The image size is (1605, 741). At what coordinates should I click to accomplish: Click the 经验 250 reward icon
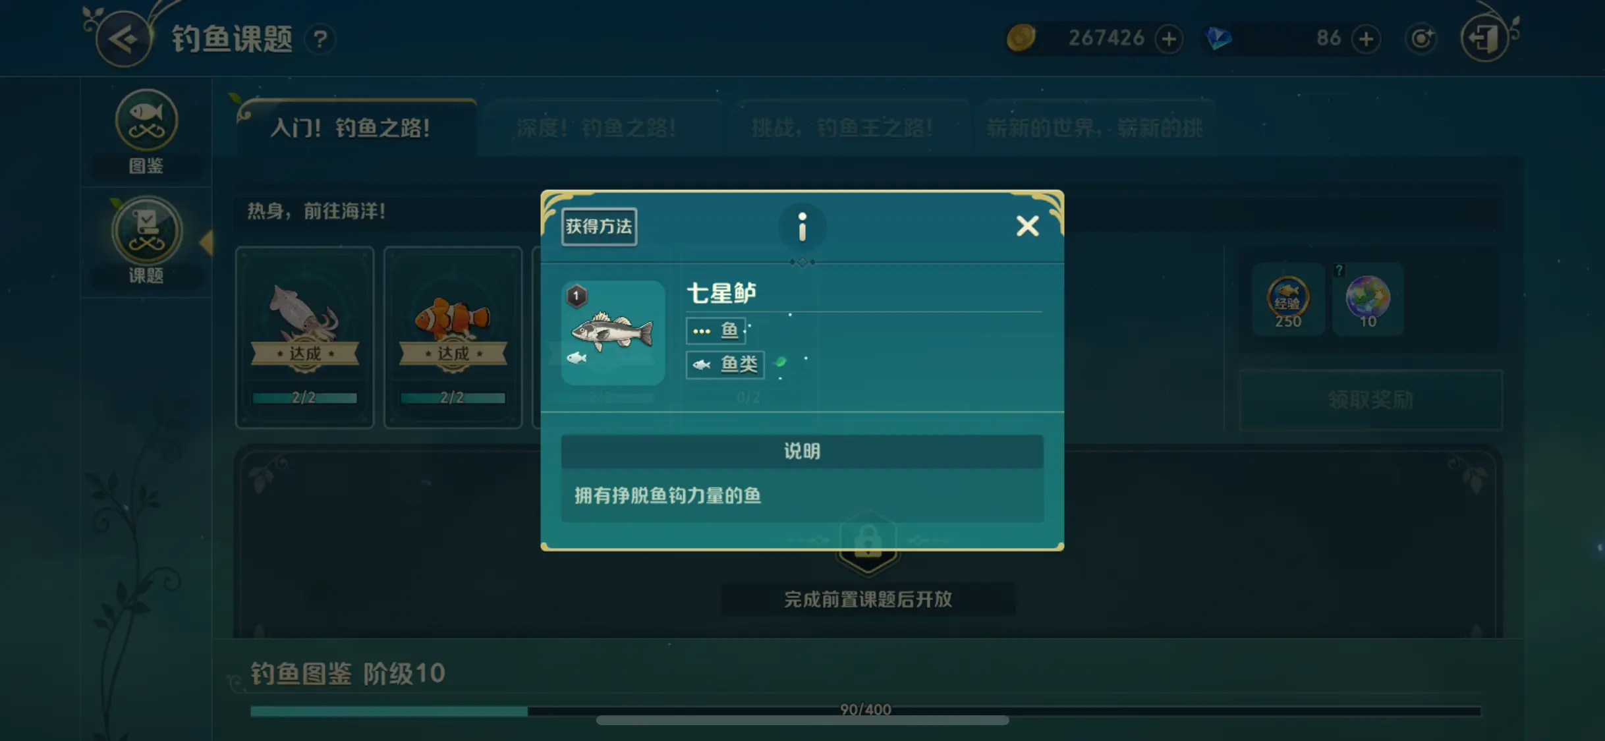pyautogui.click(x=1287, y=300)
